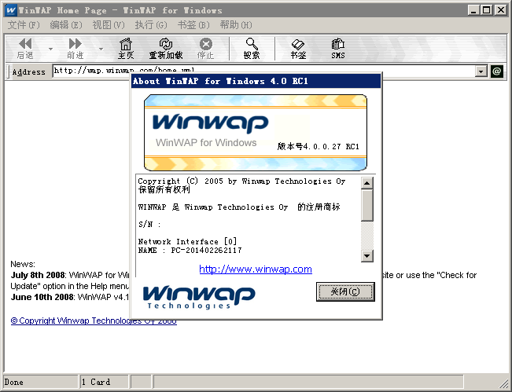Screen dimensions: 512x392
Task: Click About dialog scrollbar up arrow
Action: [x=367, y=183]
